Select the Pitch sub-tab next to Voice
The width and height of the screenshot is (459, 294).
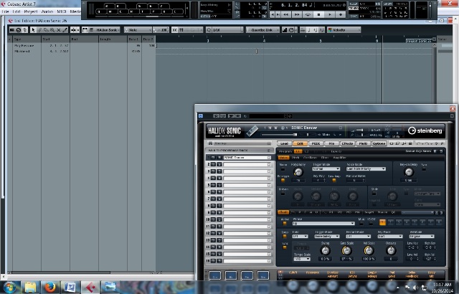click(295, 158)
